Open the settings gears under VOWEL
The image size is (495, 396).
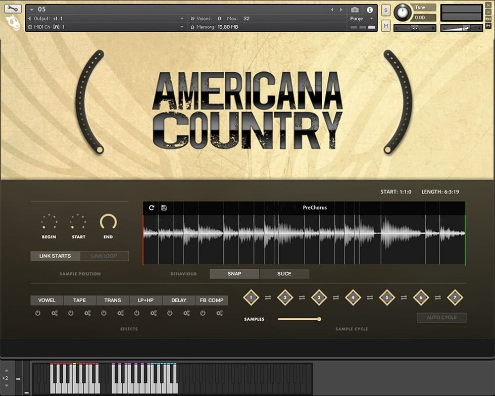pos(55,313)
